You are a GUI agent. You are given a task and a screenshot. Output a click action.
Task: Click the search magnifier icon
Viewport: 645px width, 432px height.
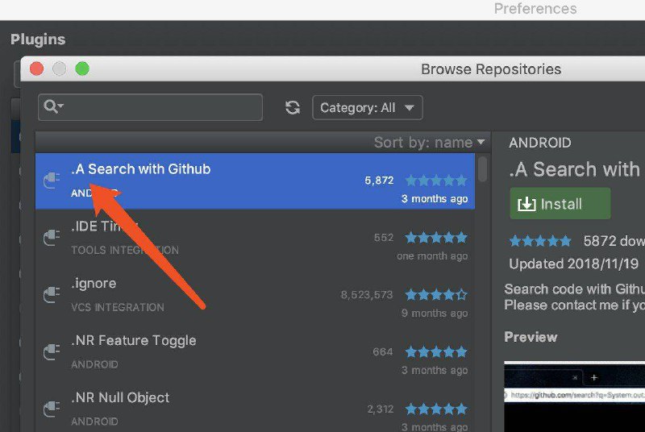[53, 107]
